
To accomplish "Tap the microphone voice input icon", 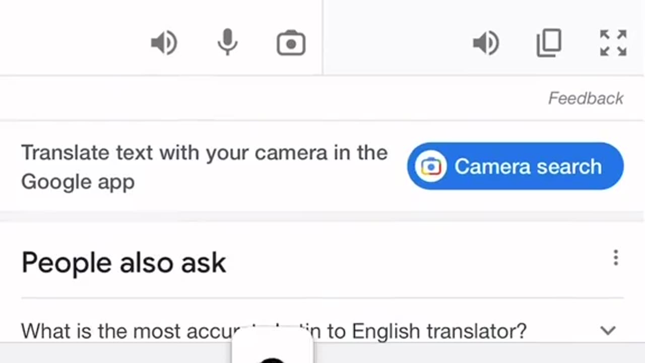I will [x=227, y=42].
